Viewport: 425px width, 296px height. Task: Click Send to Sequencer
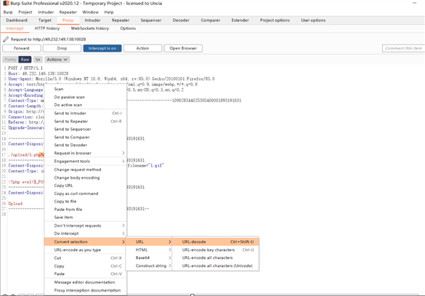pyautogui.click(x=85, y=129)
